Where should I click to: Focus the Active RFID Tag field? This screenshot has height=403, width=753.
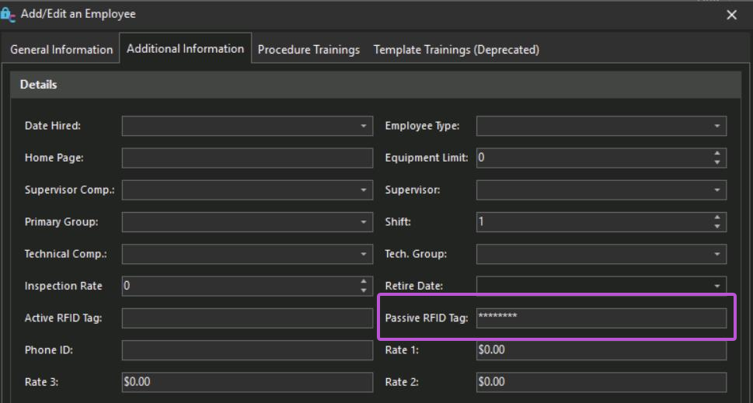pyautogui.click(x=247, y=318)
